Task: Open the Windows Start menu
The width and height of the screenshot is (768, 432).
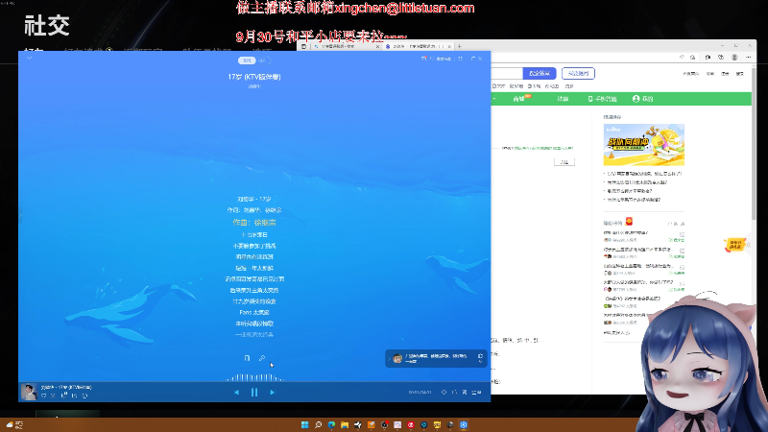Action: (304, 424)
